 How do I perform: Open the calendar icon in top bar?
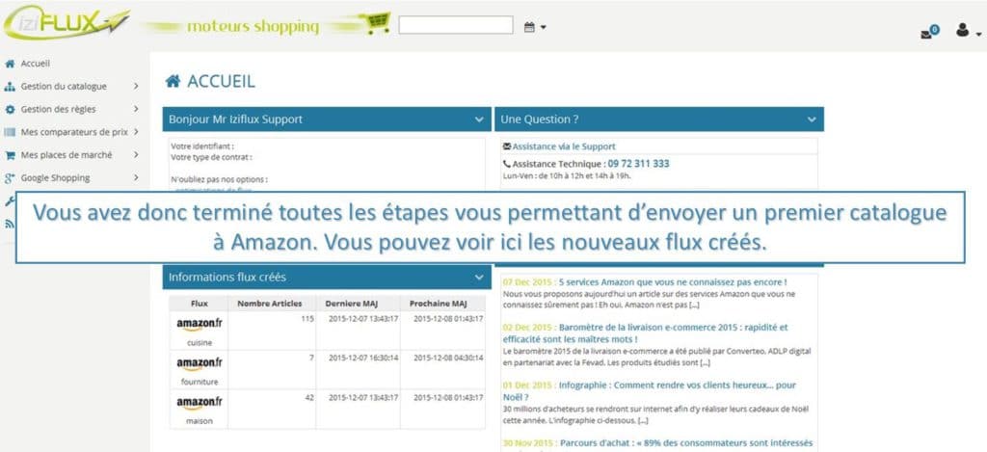click(x=529, y=27)
